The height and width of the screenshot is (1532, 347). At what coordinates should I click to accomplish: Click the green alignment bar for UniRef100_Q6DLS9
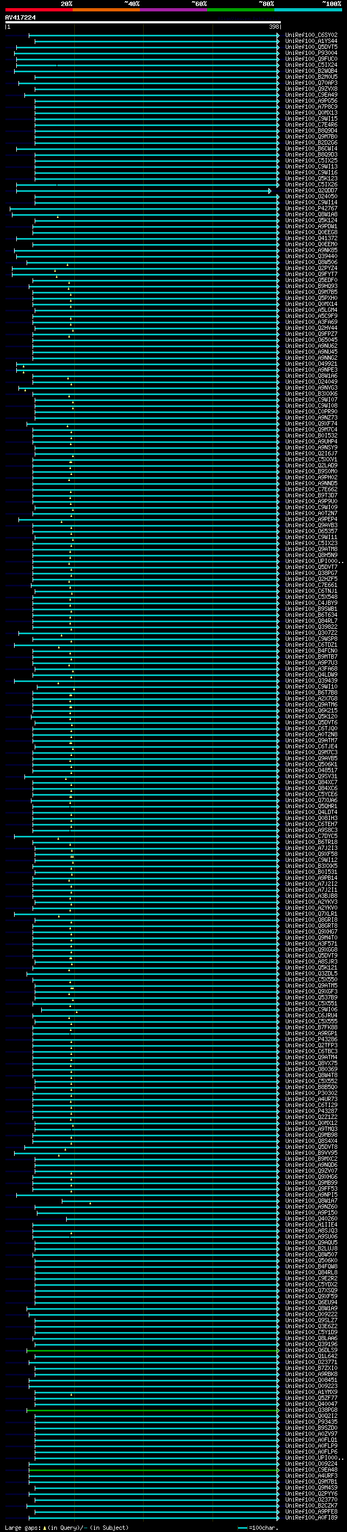click(x=152, y=1350)
